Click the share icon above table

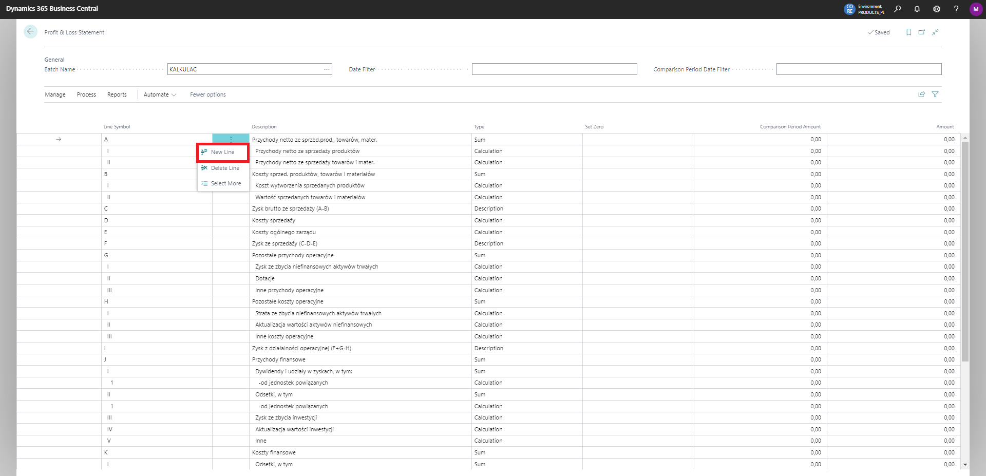coord(921,94)
